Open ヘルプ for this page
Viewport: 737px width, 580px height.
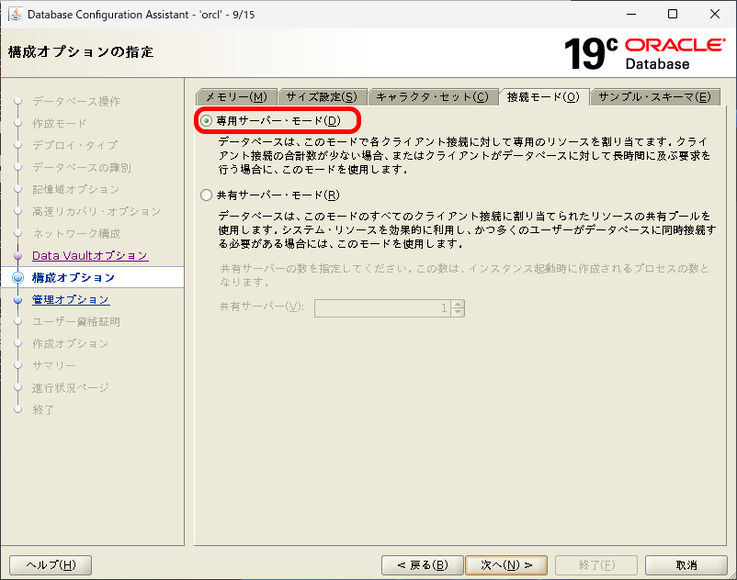[50, 564]
